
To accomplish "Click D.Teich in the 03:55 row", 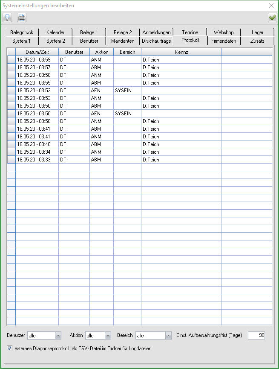I will point(151,83).
